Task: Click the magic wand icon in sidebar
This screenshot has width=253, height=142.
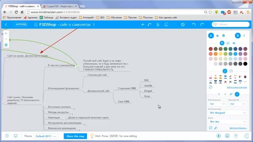Action: tap(216, 128)
